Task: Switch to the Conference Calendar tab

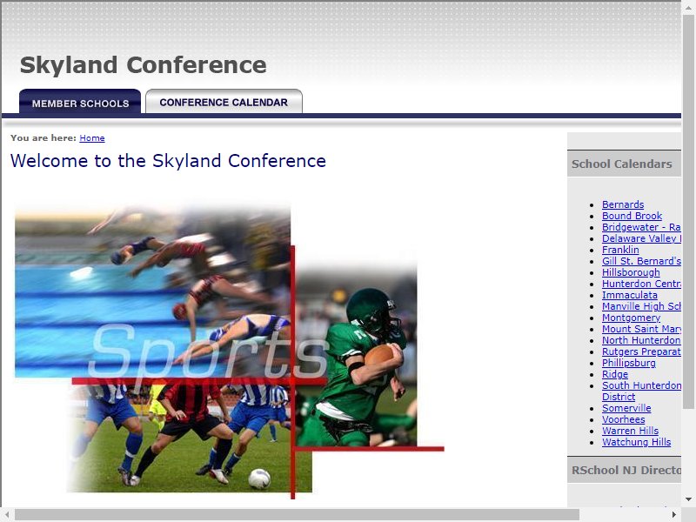Action: pyautogui.click(x=224, y=102)
